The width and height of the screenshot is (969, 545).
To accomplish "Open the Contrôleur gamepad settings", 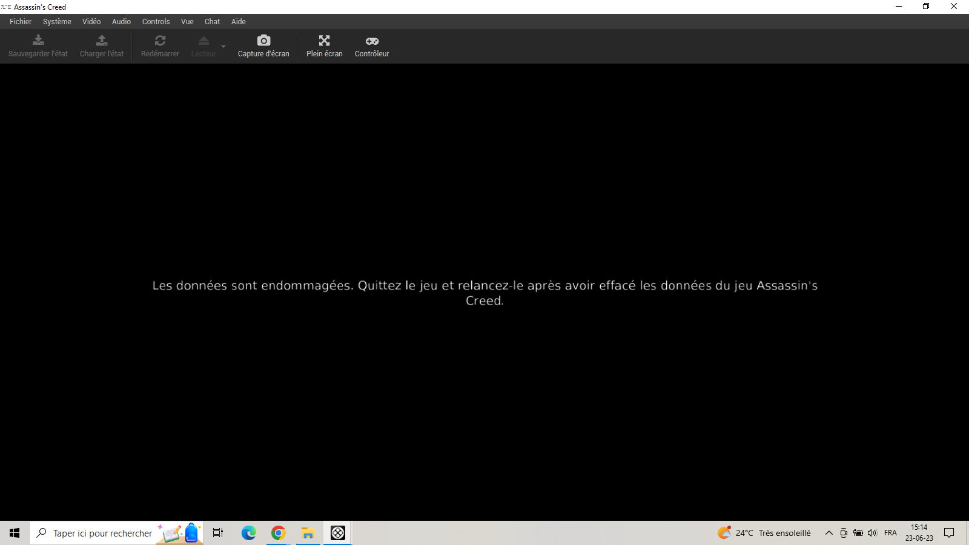I will (x=372, y=46).
